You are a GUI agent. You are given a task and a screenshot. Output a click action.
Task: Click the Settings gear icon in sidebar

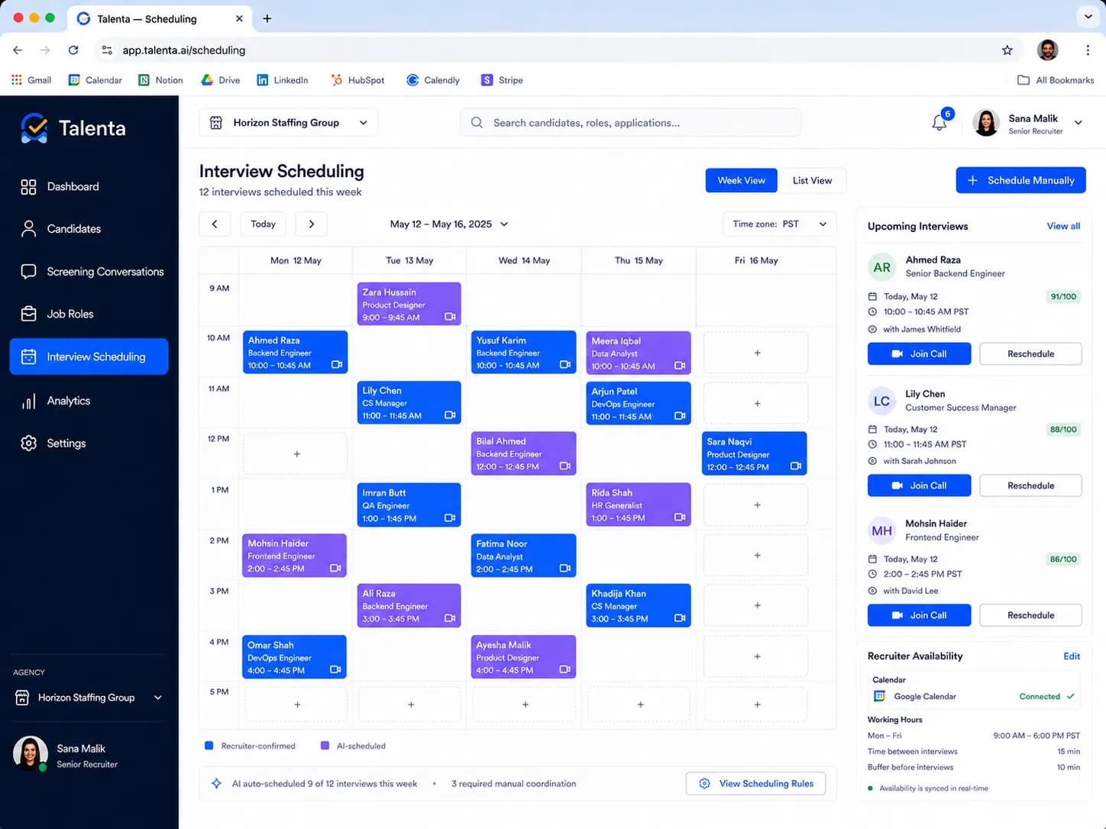tap(28, 444)
